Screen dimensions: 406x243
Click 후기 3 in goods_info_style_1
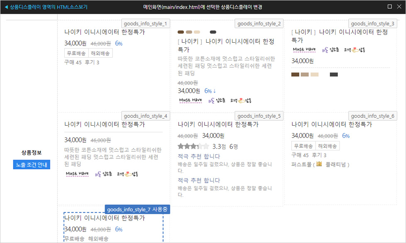pos(92,62)
